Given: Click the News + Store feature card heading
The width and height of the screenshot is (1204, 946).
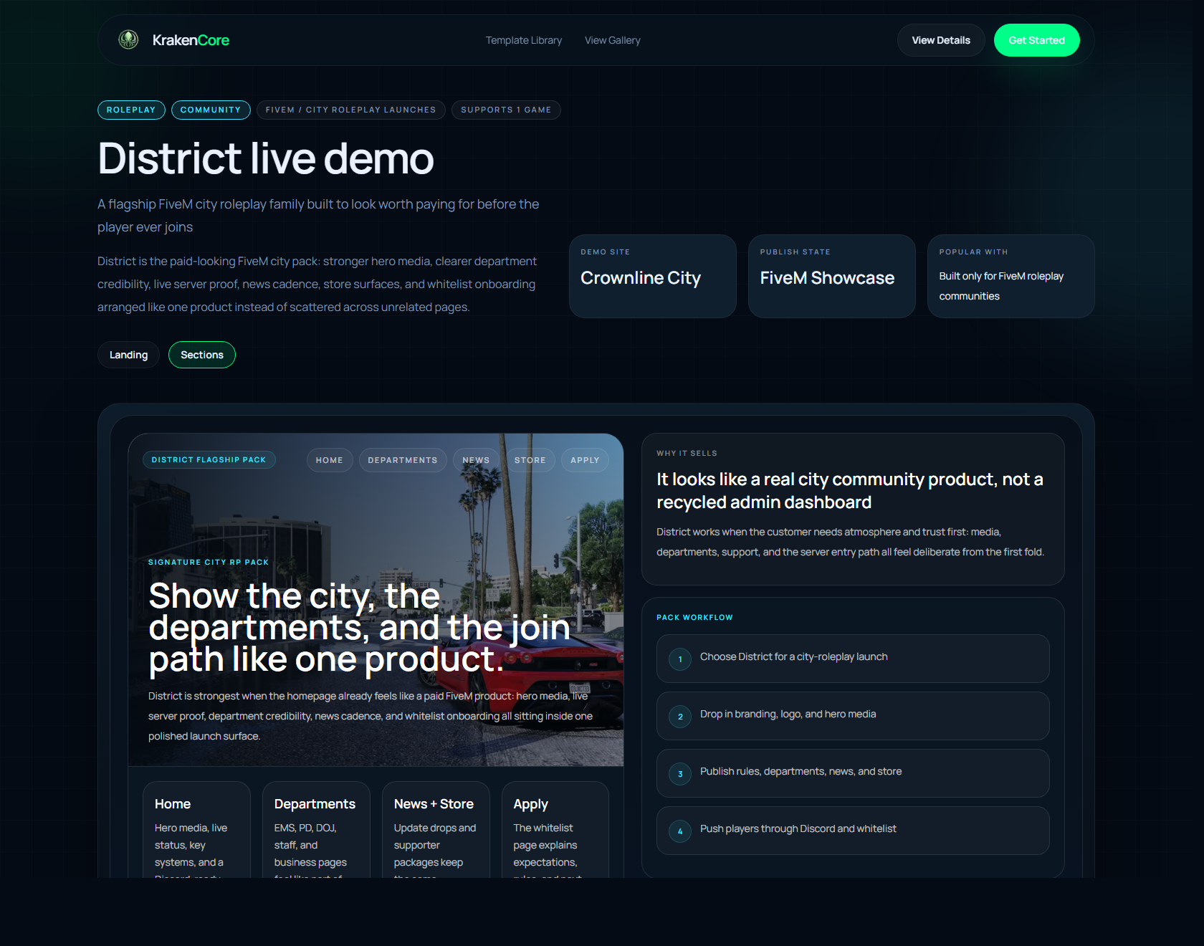Looking at the screenshot, I should (x=434, y=804).
